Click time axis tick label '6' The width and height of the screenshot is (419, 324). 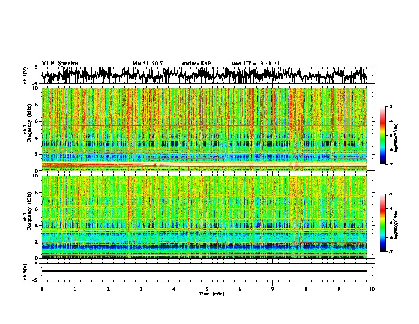click(x=240, y=289)
